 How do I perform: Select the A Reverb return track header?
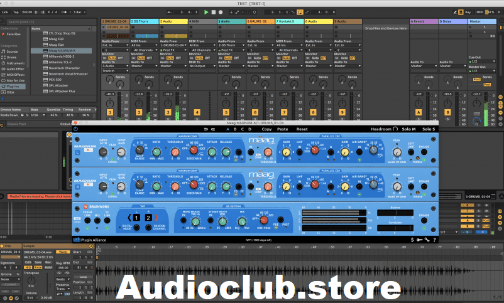click(424, 21)
